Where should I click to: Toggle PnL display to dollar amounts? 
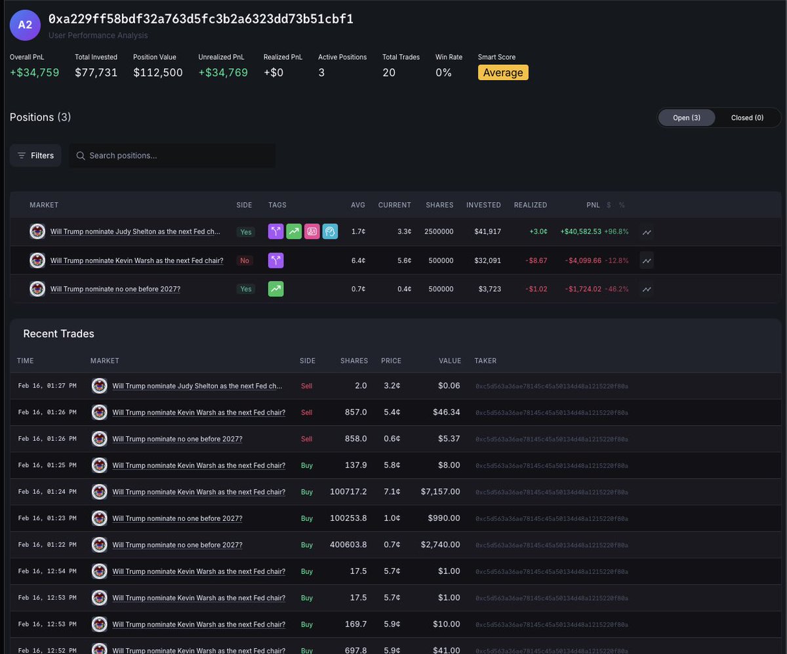[x=610, y=205]
